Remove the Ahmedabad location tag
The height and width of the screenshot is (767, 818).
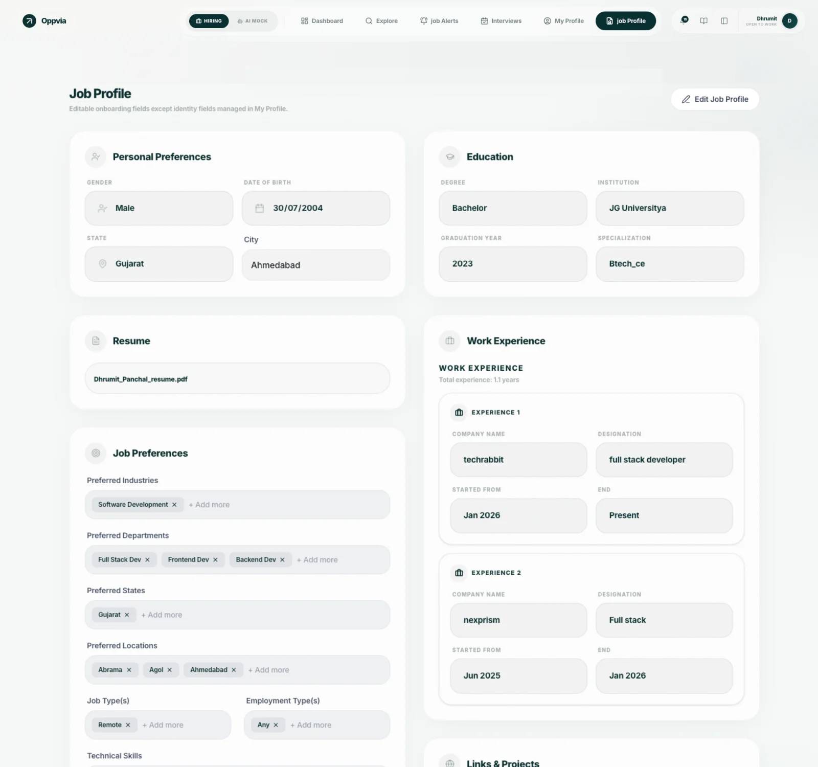click(234, 670)
